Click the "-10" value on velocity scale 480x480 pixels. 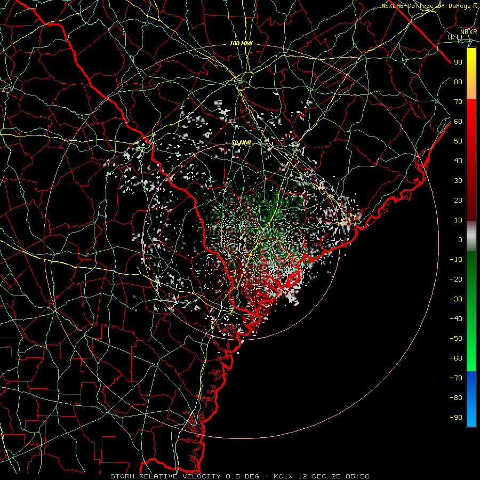(456, 260)
